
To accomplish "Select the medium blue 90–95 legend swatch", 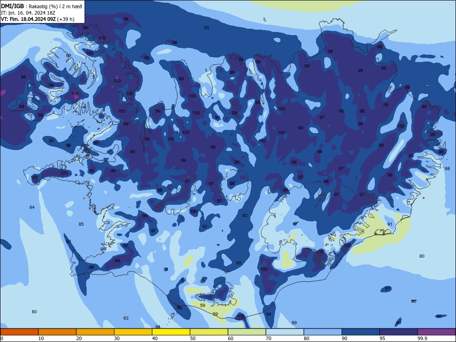I will coord(361,332).
